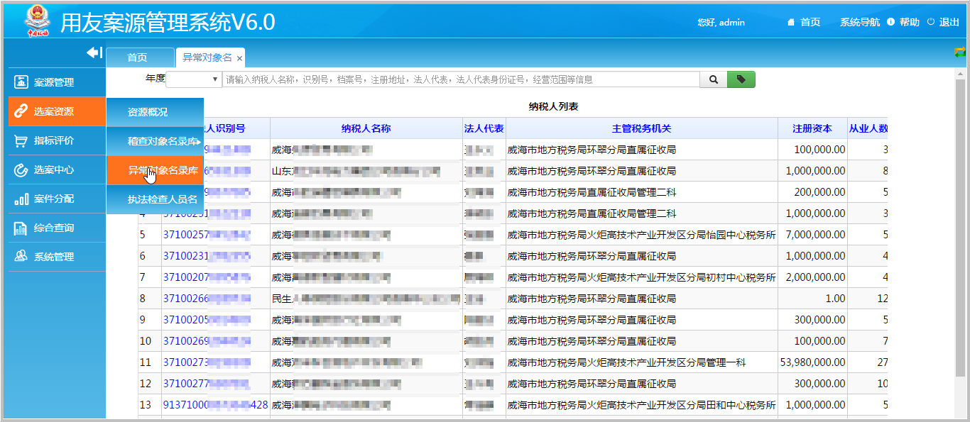Viewport: 970px width, 422px height.
Task: Click the 主管税务机关 column header
Action: (642, 128)
